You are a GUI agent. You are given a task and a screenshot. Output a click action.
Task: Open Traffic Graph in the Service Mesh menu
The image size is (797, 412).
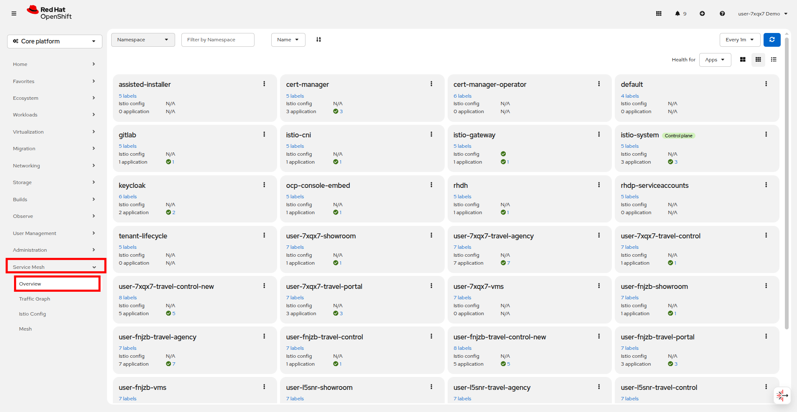[x=35, y=299]
